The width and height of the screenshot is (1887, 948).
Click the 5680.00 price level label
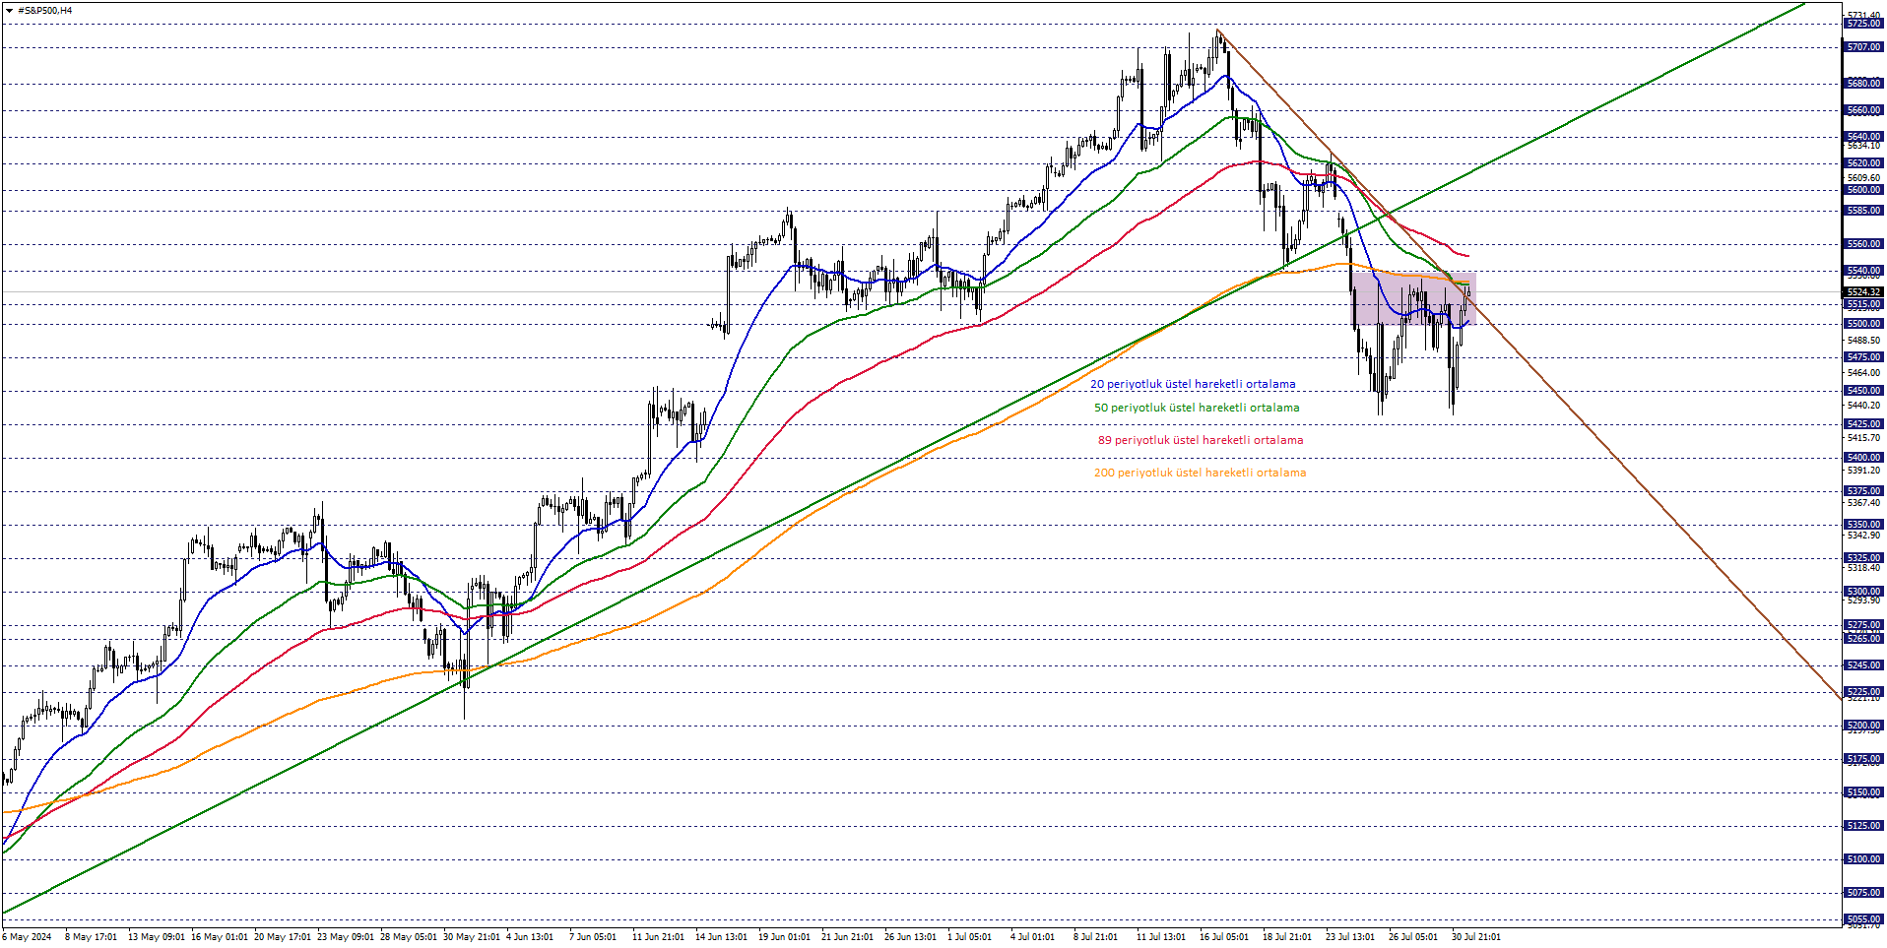click(x=1863, y=84)
